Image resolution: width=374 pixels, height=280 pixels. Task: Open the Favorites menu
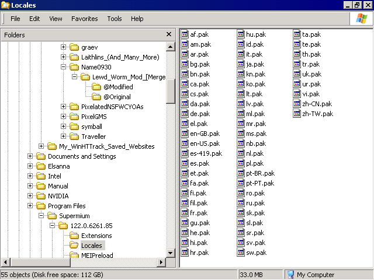tap(84, 19)
